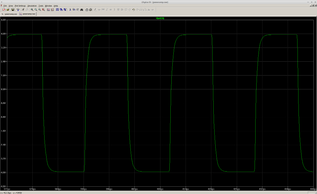This screenshot has height=194, width=317.
Task: Open the Help menu
Action: coord(55,6)
